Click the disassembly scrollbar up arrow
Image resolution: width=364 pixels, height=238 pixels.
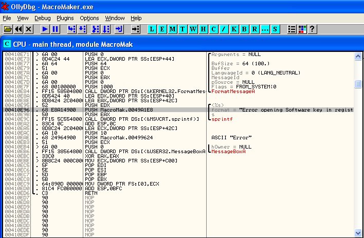(x=358, y=56)
